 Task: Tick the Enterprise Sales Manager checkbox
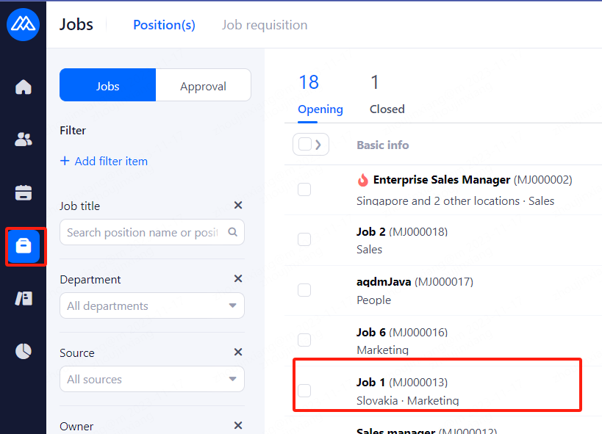point(304,189)
